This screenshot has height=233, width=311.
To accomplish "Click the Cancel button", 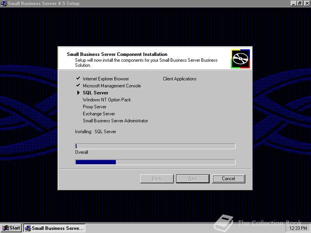I will (x=229, y=179).
